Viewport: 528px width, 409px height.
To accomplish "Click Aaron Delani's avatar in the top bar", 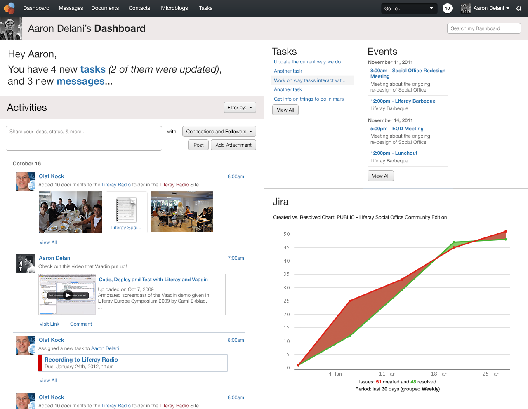I will pyautogui.click(x=465, y=8).
